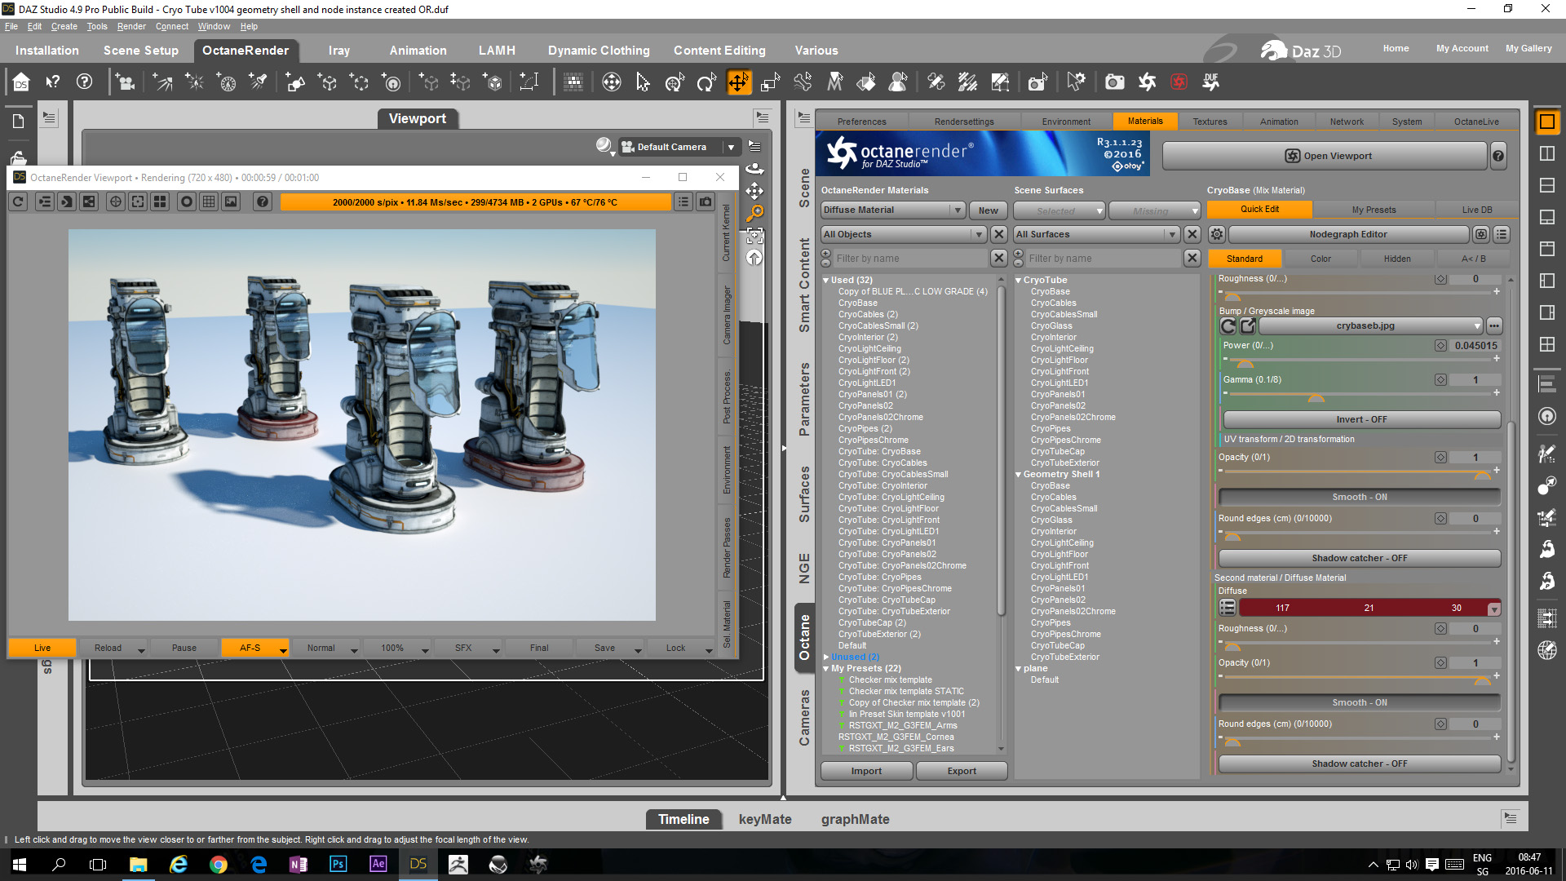Click the viewport grid overlay icon
The width and height of the screenshot is (1566, 881).
[209, 201]
